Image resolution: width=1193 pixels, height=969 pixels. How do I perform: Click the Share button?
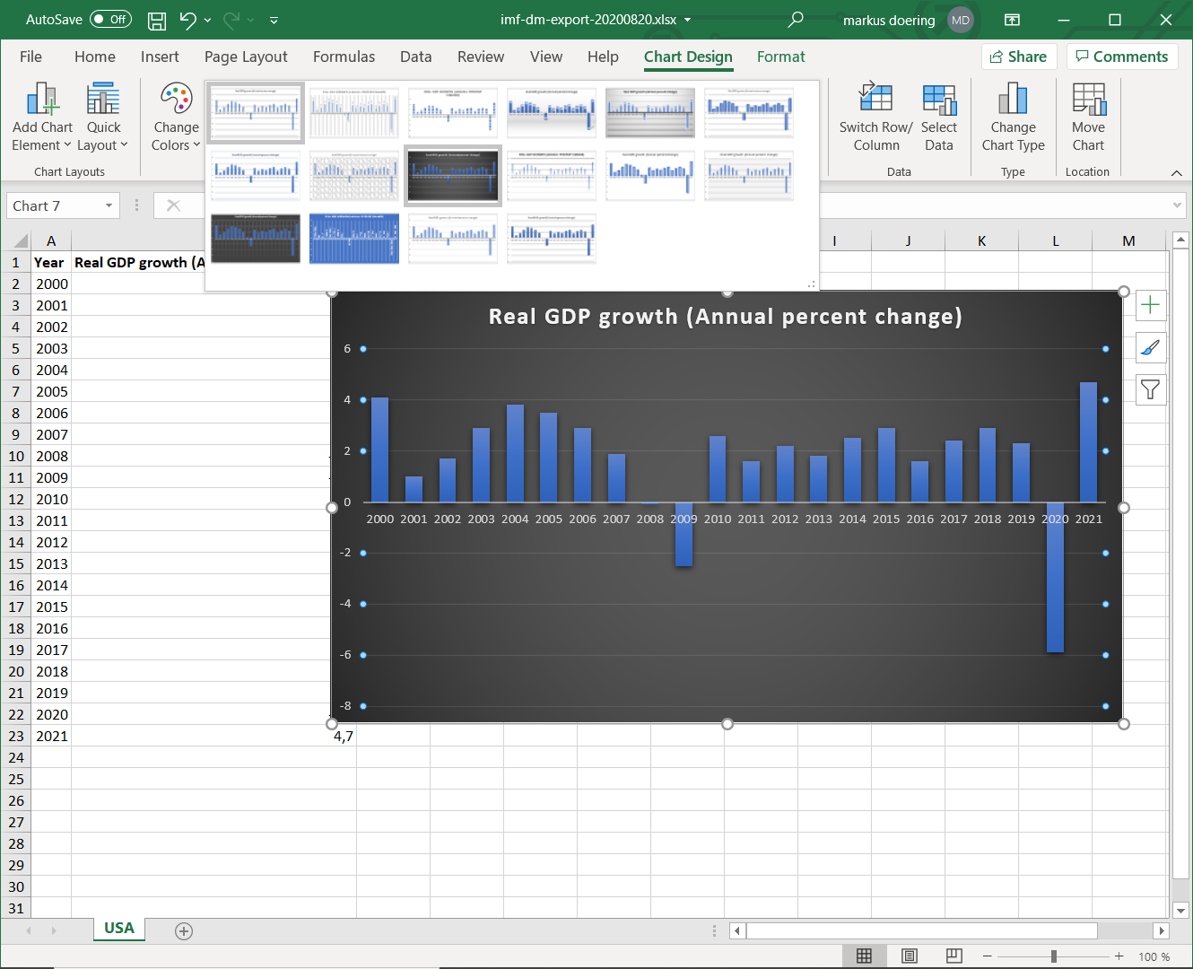click(x=1018, y=56)
